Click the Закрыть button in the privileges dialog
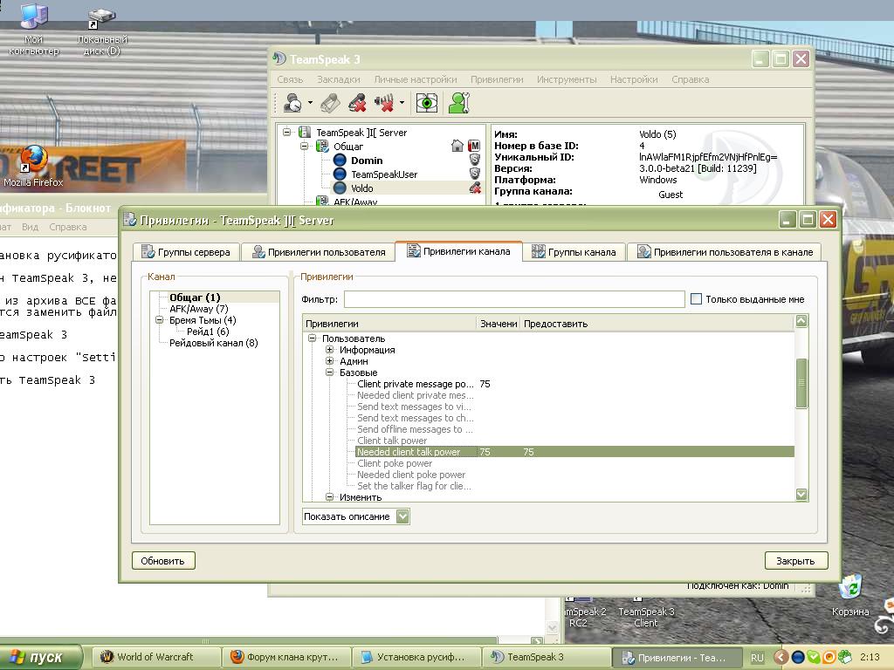Screen dimensions: 894x670 (x=795, y=561)
